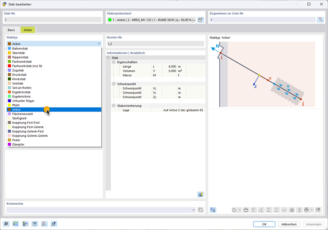Click the Abbrechen button
The image size is (328, 230).
click(x=289, y=224)
